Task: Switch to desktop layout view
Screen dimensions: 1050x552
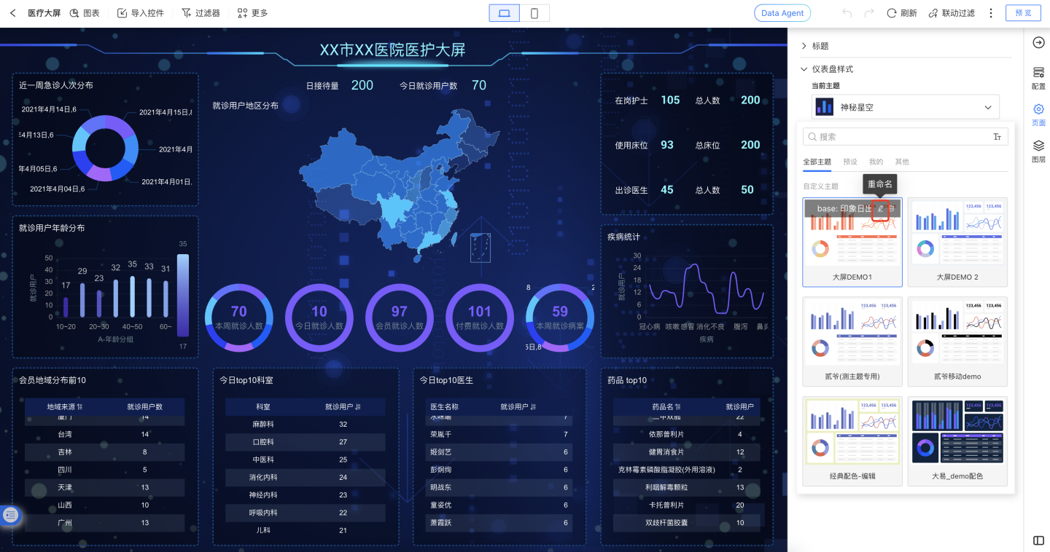Action: (504, 13)
